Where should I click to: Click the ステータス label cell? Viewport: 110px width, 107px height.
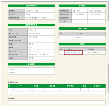click(16, 14)
